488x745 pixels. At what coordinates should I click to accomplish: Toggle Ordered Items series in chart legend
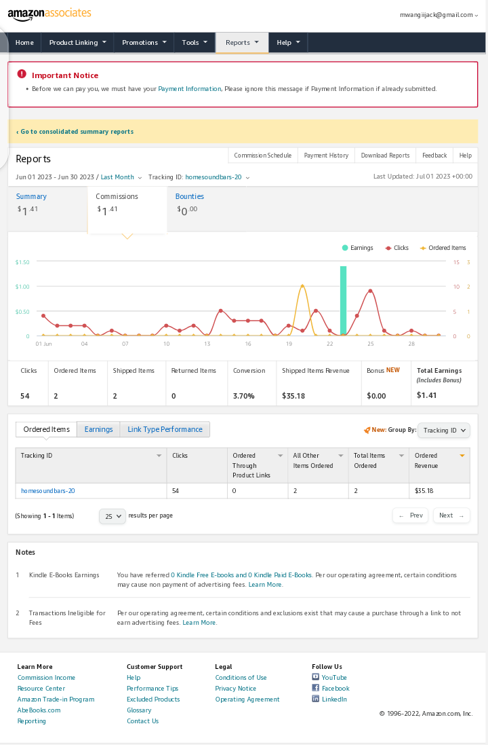(443, 248)
